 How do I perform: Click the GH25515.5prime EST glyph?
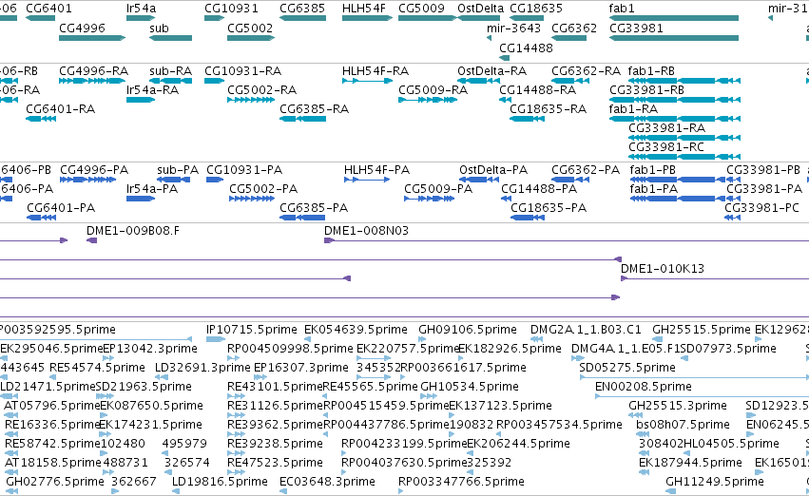click(x=657, y=339)
